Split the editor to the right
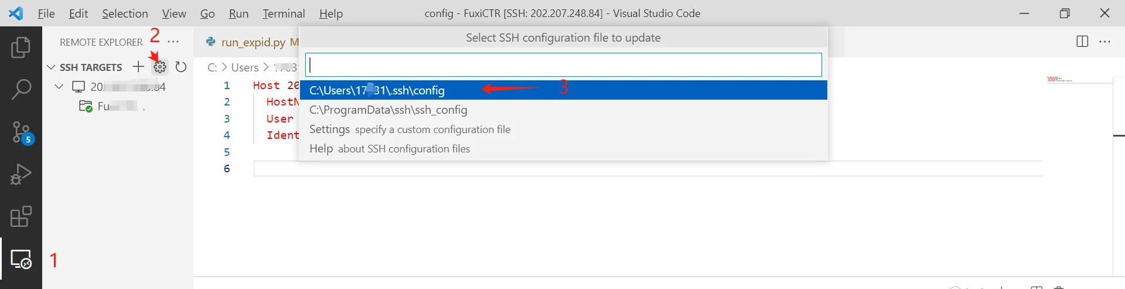The width and height of the screenshot is (1125, 289). [x=1082, y=42]
